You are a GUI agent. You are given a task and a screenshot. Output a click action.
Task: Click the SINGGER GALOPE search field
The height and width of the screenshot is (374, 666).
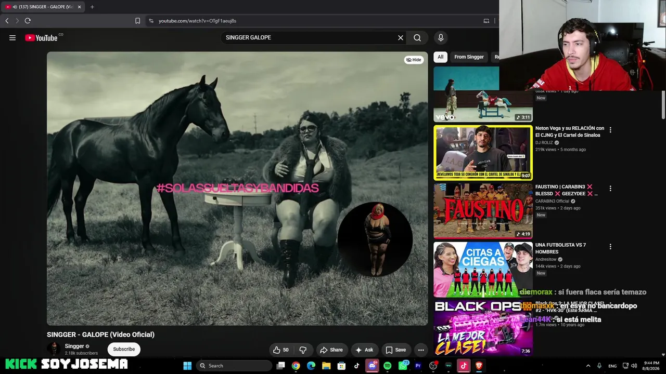tap(310, 37)
